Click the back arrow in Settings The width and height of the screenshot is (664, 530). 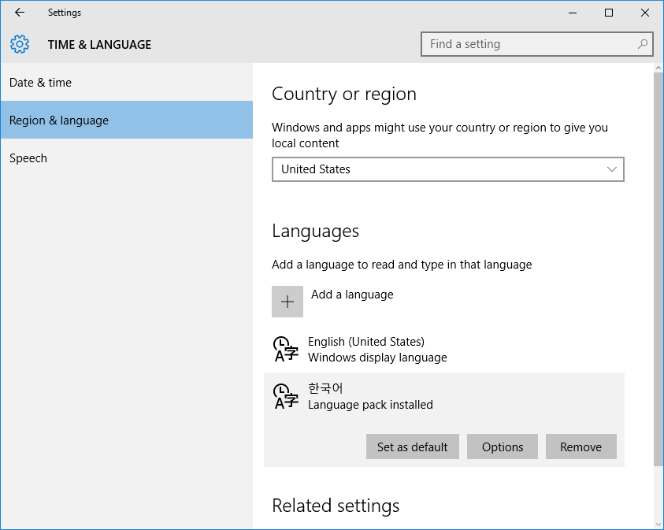pos(20,13)
